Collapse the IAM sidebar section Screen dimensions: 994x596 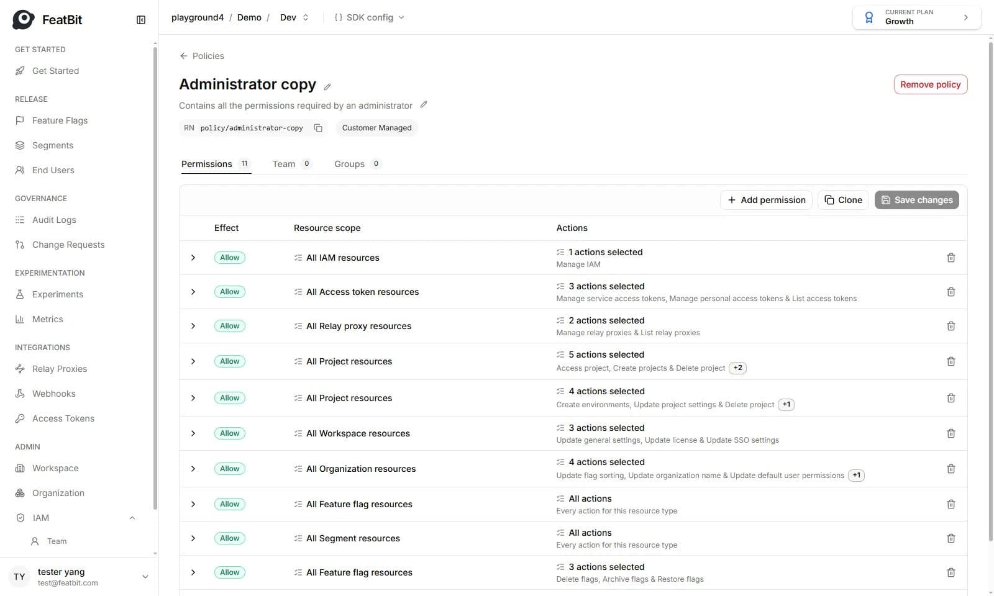coord(132,518)
